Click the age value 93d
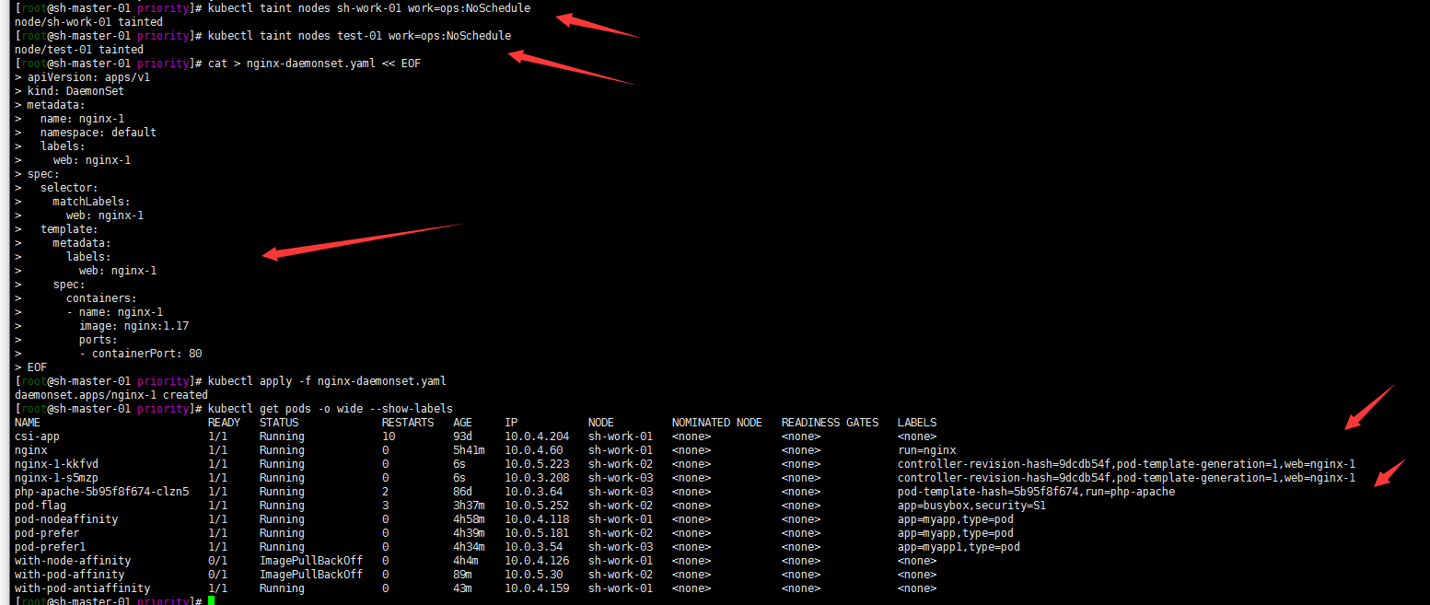The image size is (1430, 605). click(x=462, y=436)
